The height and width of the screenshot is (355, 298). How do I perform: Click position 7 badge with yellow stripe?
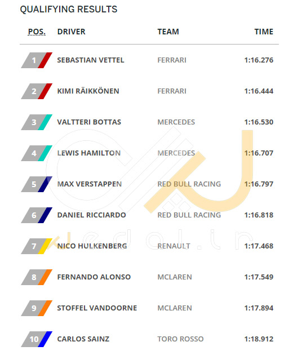coord(37,246)
